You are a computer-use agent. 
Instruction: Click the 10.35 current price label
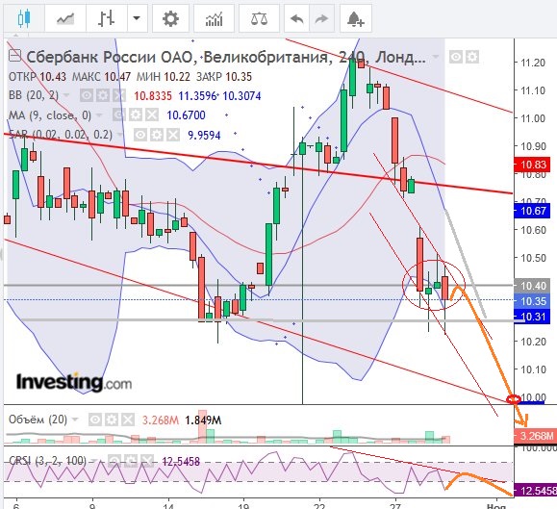pyautogui.click(x=533, y=301)
